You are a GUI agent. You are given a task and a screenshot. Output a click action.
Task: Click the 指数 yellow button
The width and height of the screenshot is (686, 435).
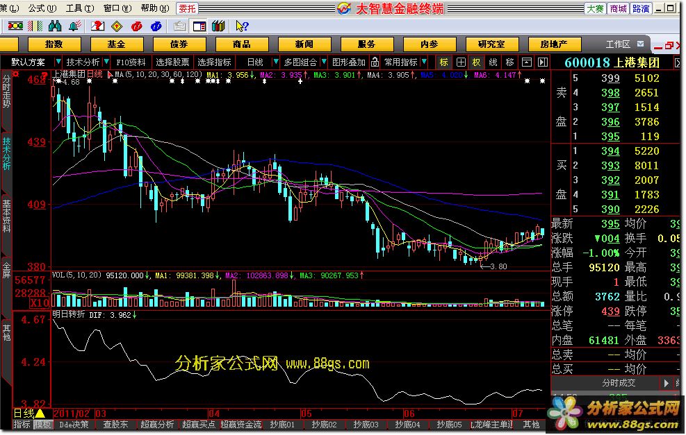tap(54, 44)
